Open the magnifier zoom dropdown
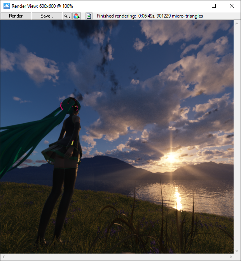Screen dimensions: 241x261 click(x=67, y=16)
